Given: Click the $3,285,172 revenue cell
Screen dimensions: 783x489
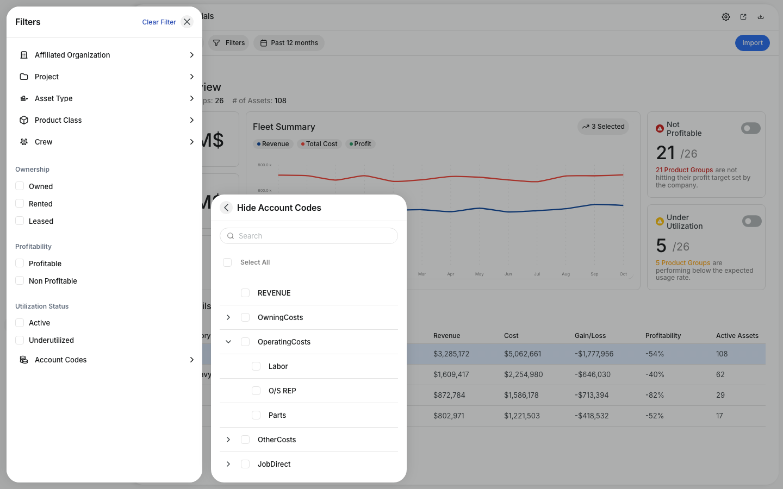Looking at the screenshot, I should (x=451, y=354).
